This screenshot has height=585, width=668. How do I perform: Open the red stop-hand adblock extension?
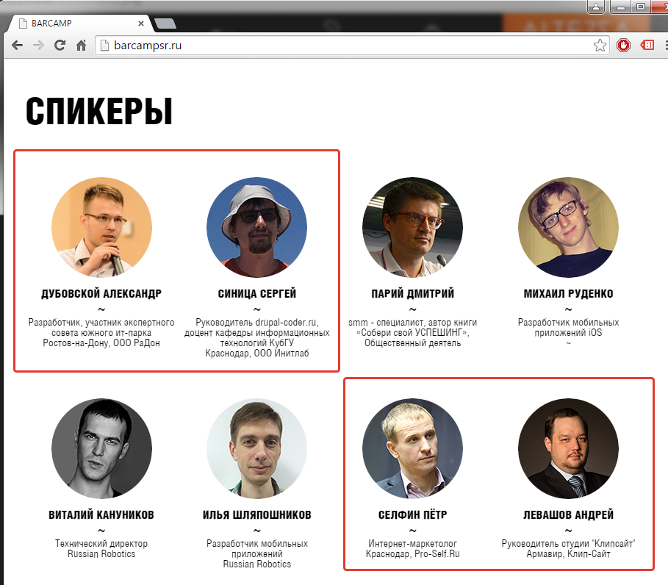coord(623,45)
